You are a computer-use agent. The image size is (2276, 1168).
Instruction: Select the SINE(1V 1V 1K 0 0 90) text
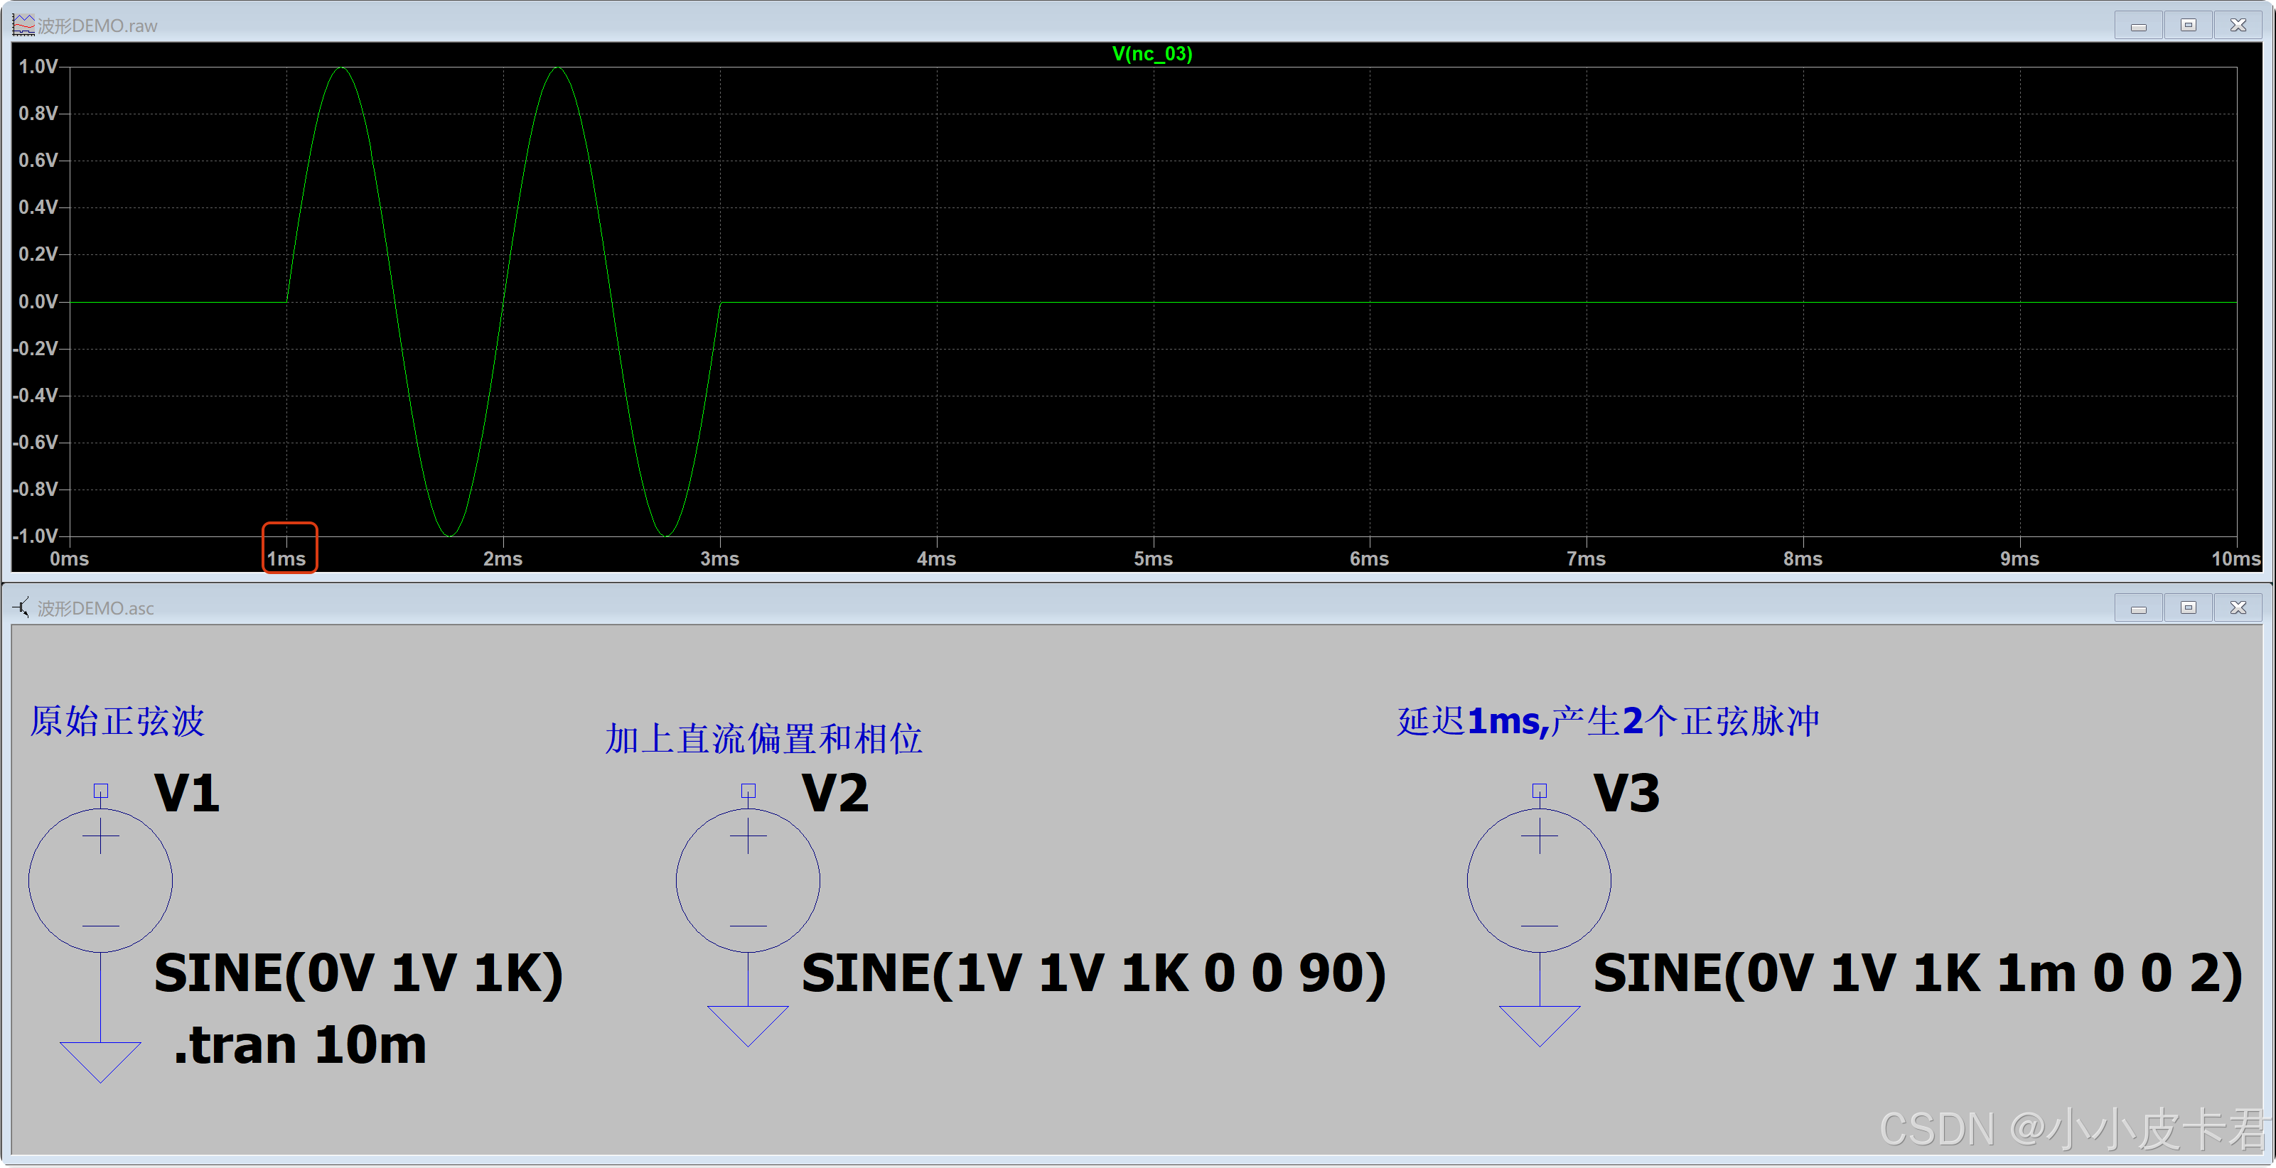pos(1093,974)
